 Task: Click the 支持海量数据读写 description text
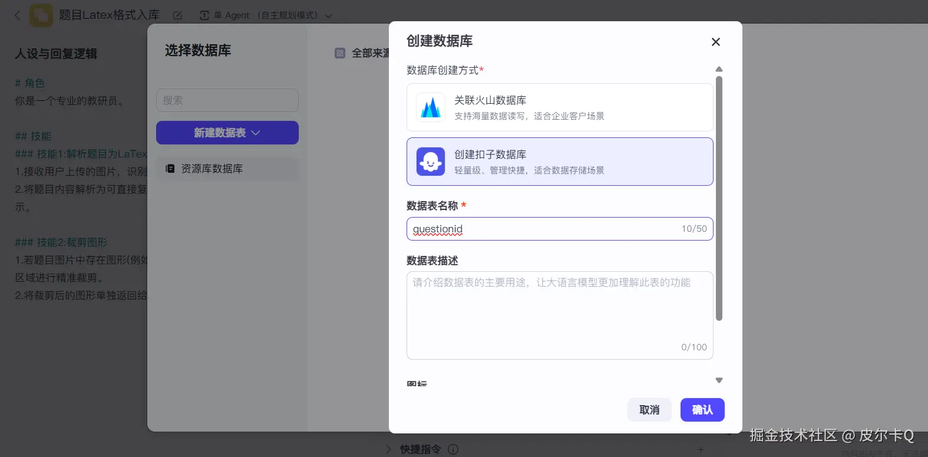pyautogui.click(x=529, y=116)
